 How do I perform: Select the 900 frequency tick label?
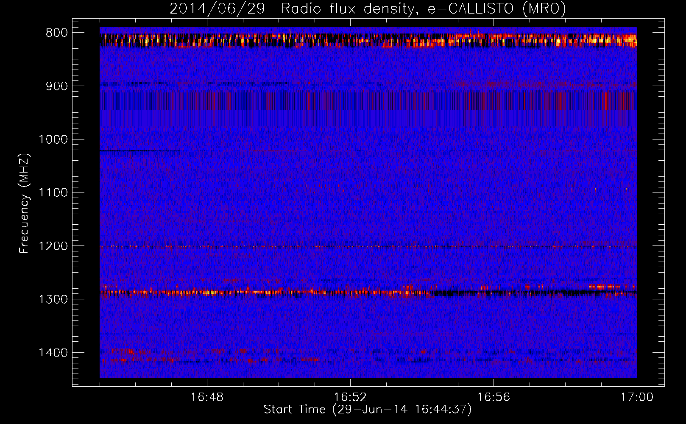coord(57,86)
